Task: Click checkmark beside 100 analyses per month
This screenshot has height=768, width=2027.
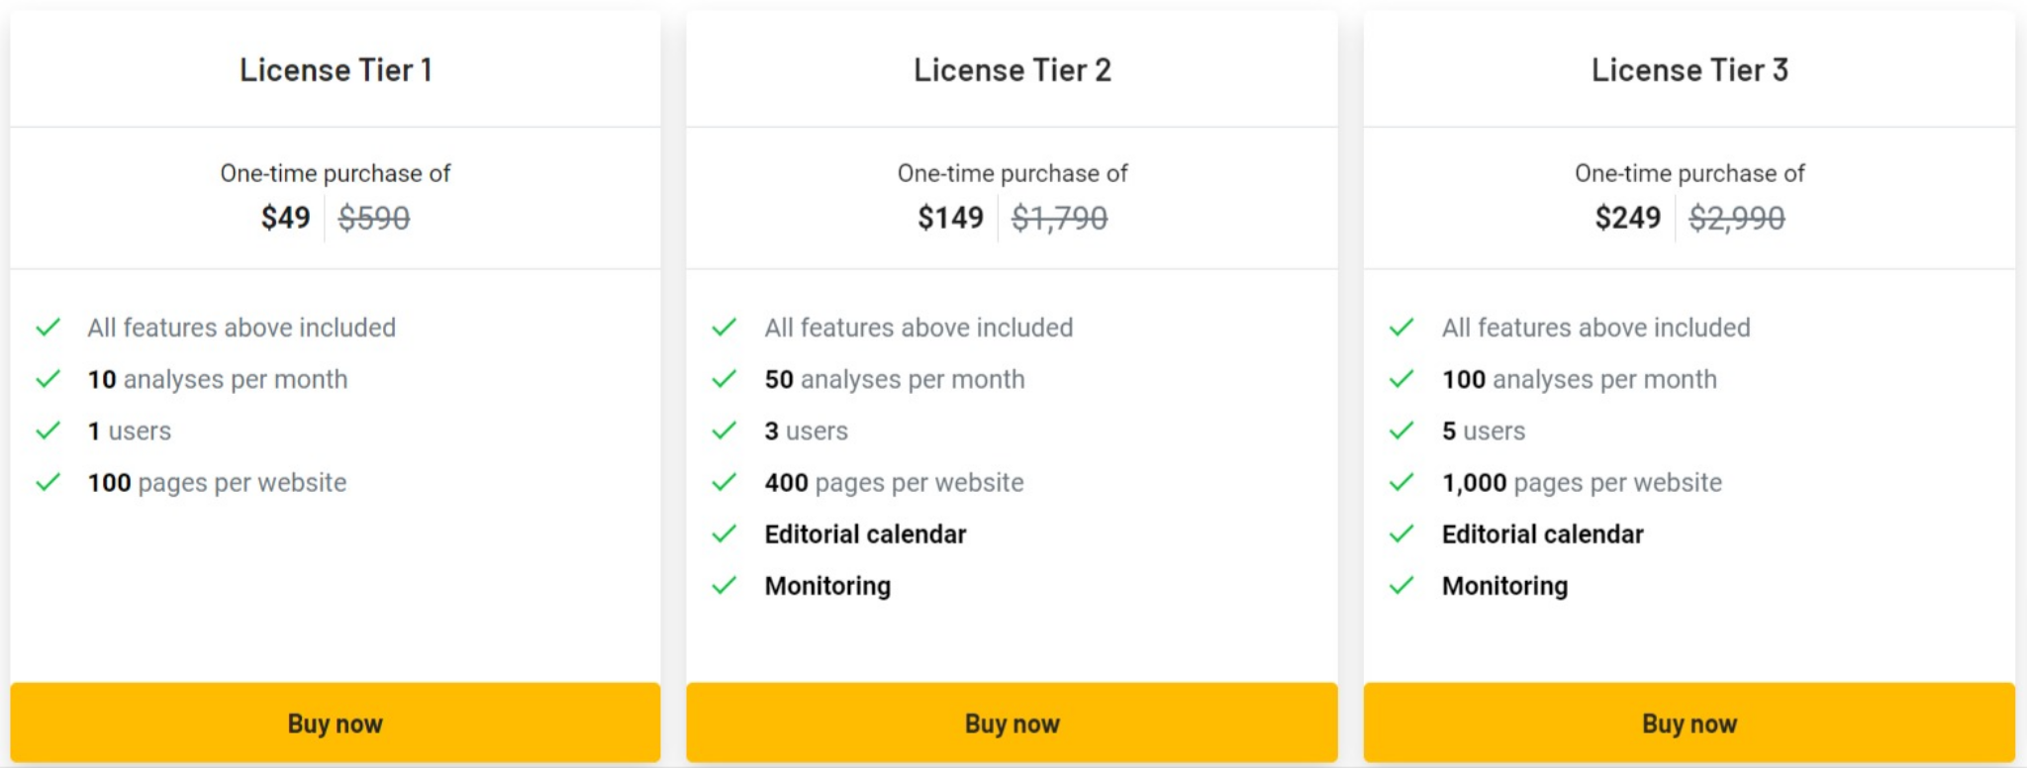Action: (1401, 379)
